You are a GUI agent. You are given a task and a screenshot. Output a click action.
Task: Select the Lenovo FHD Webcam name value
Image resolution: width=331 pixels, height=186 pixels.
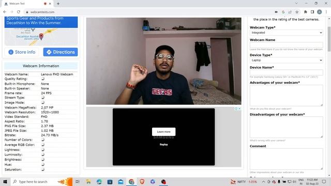(57, 74)
